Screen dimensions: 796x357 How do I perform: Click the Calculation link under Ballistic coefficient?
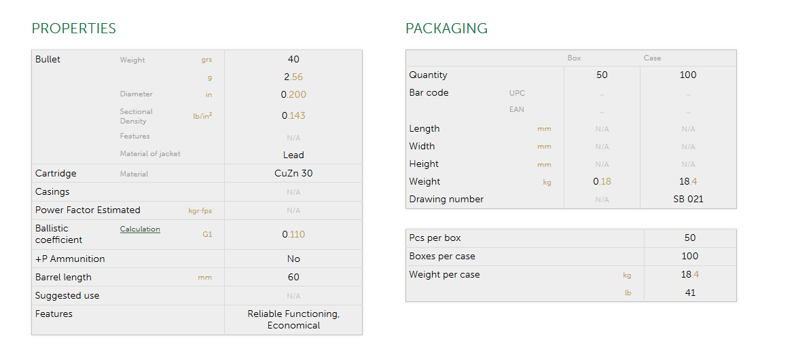point(140,229)
